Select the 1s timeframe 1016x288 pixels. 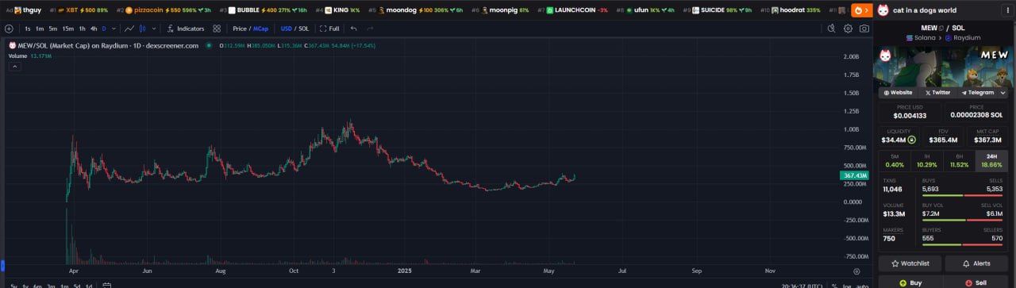click(x=28, y=29)
